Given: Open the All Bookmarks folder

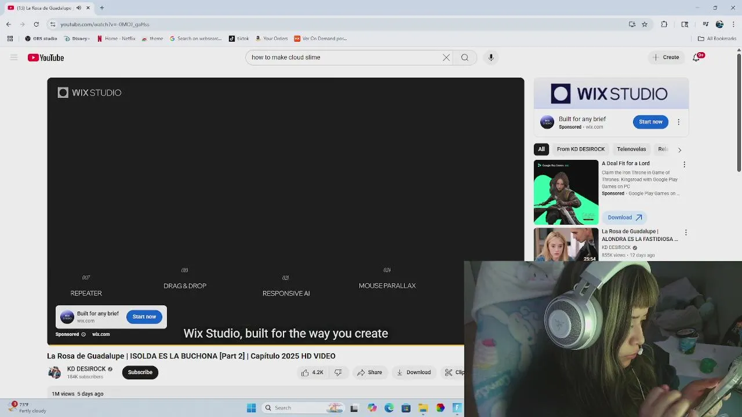Looking at the screenshot, I should pos(717,39).
